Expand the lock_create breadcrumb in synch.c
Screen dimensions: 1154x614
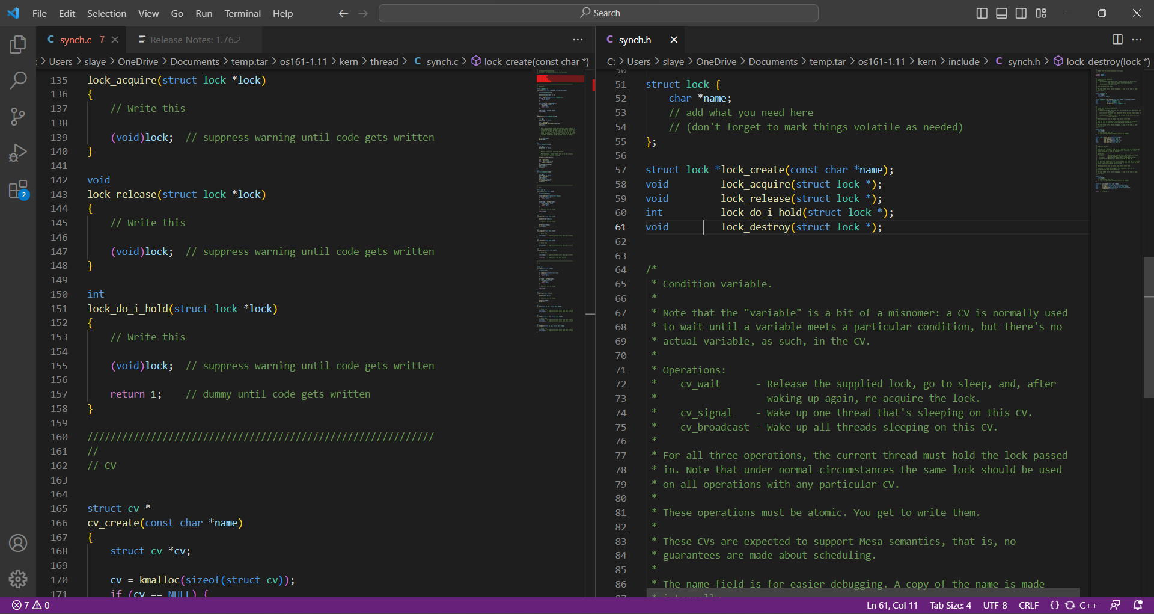click(530, 61)
